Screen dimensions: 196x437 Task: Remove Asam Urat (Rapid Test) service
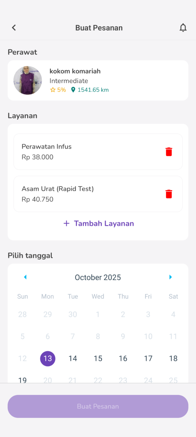tap(169, 194)
